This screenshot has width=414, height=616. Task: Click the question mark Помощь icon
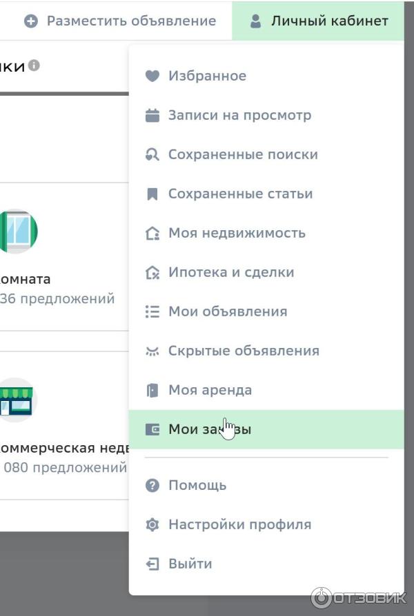(152, 486)
